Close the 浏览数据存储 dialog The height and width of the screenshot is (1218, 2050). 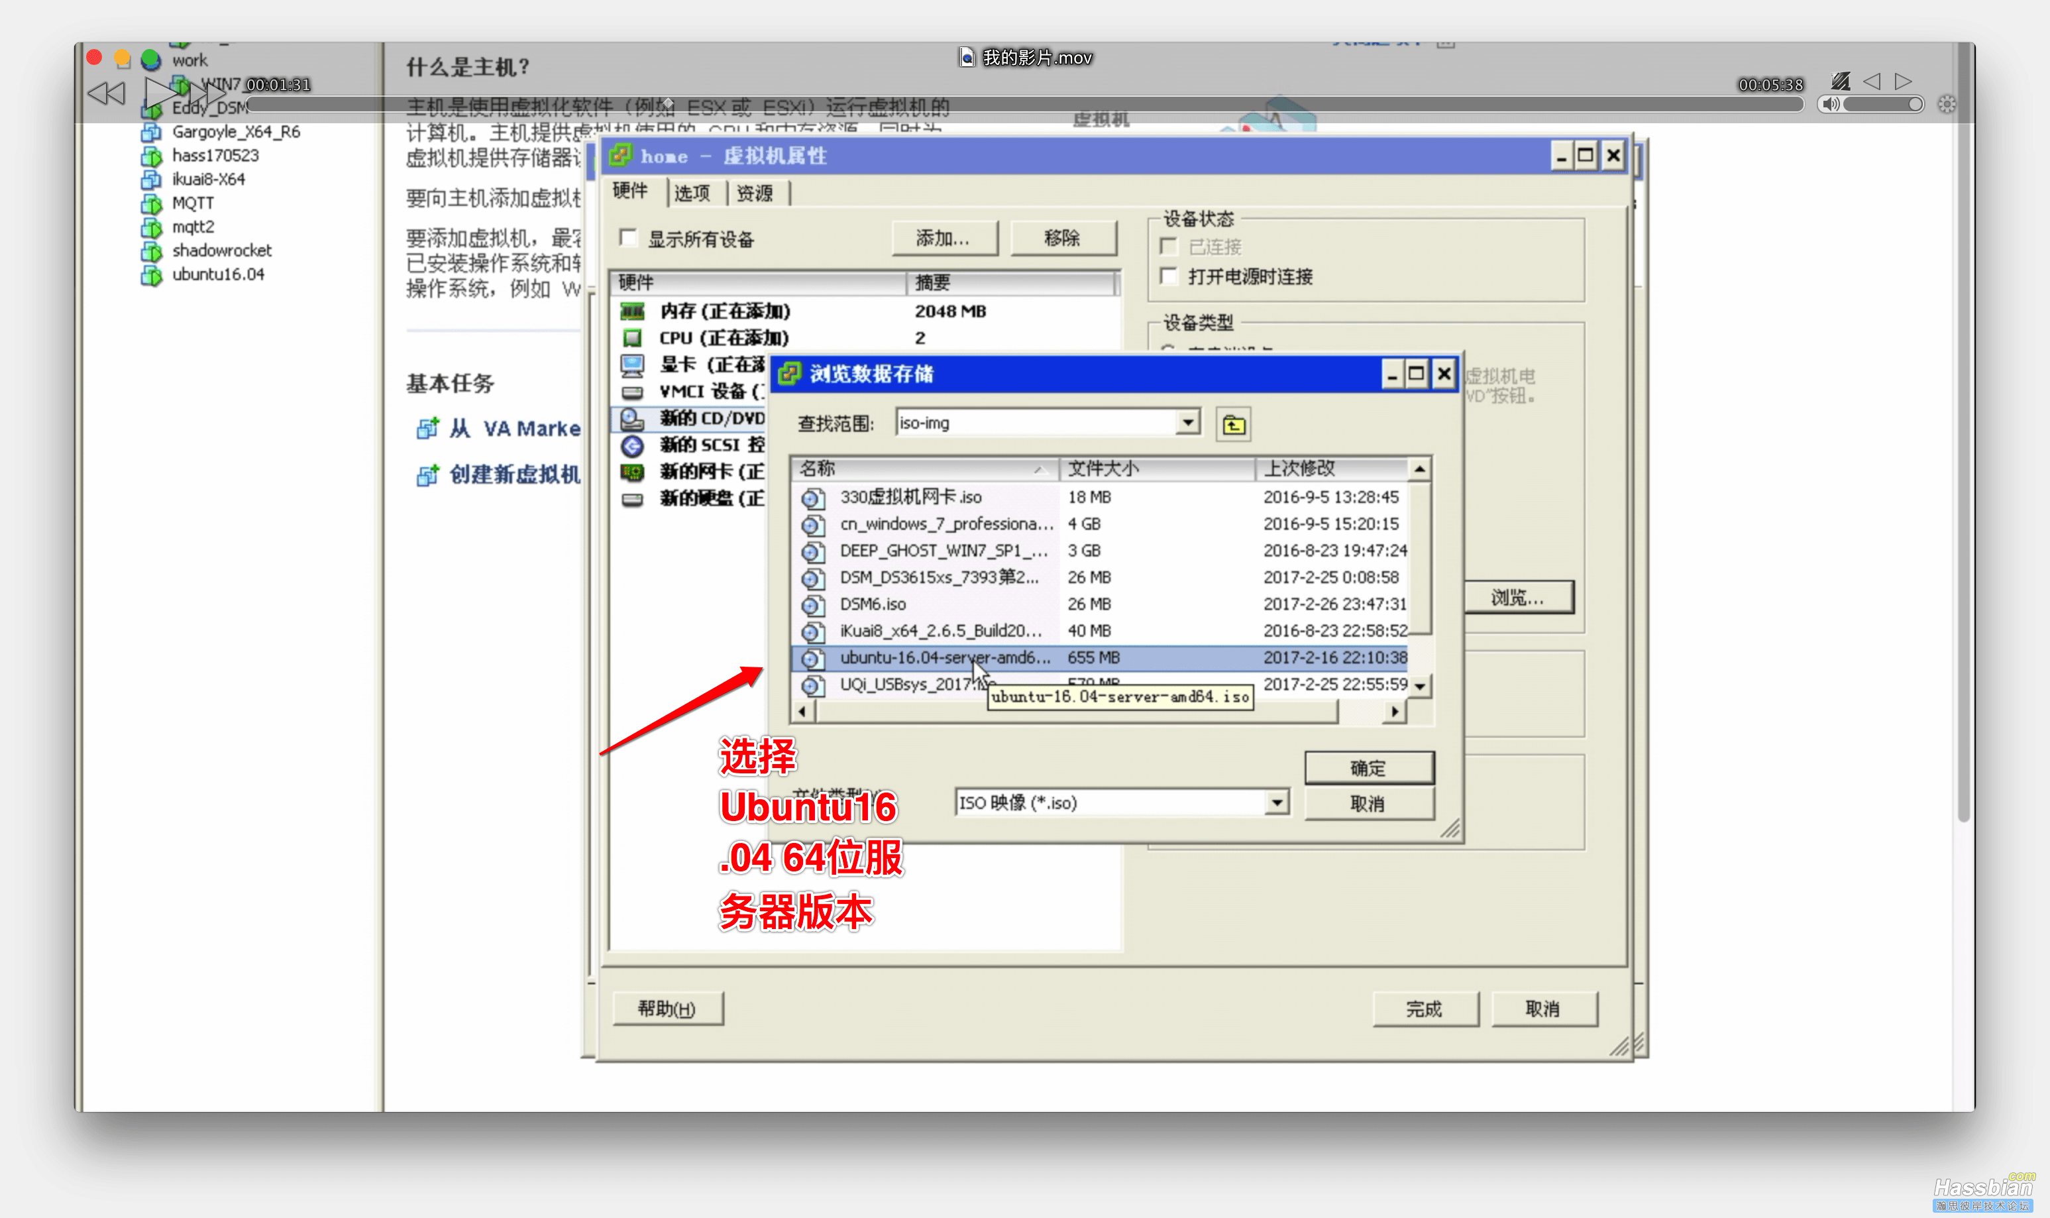(x=1444, y=374)
